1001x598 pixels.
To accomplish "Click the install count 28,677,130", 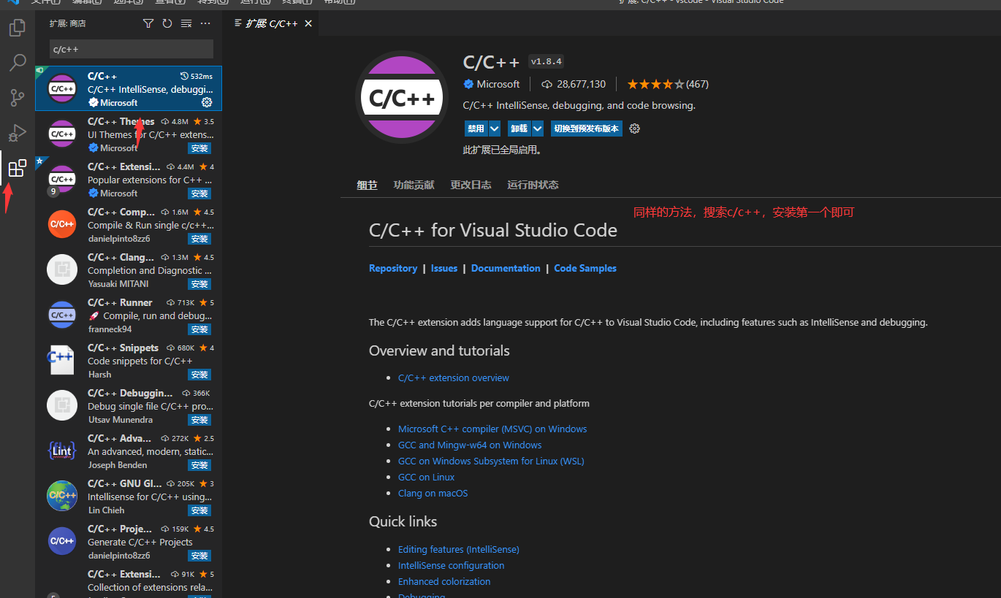I will pos(574,84).
